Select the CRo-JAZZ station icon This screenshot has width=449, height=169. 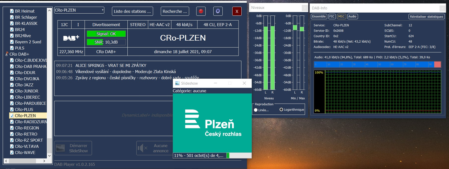point(12,85)
